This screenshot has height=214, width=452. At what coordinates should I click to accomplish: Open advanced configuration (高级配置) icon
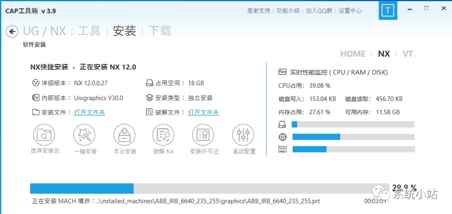point(243,135)
